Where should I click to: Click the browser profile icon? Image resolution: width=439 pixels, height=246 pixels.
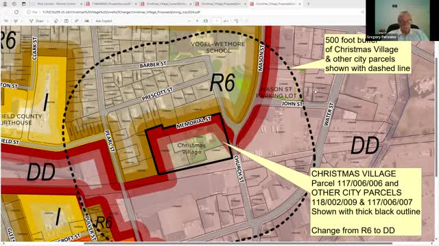(5, 4)
